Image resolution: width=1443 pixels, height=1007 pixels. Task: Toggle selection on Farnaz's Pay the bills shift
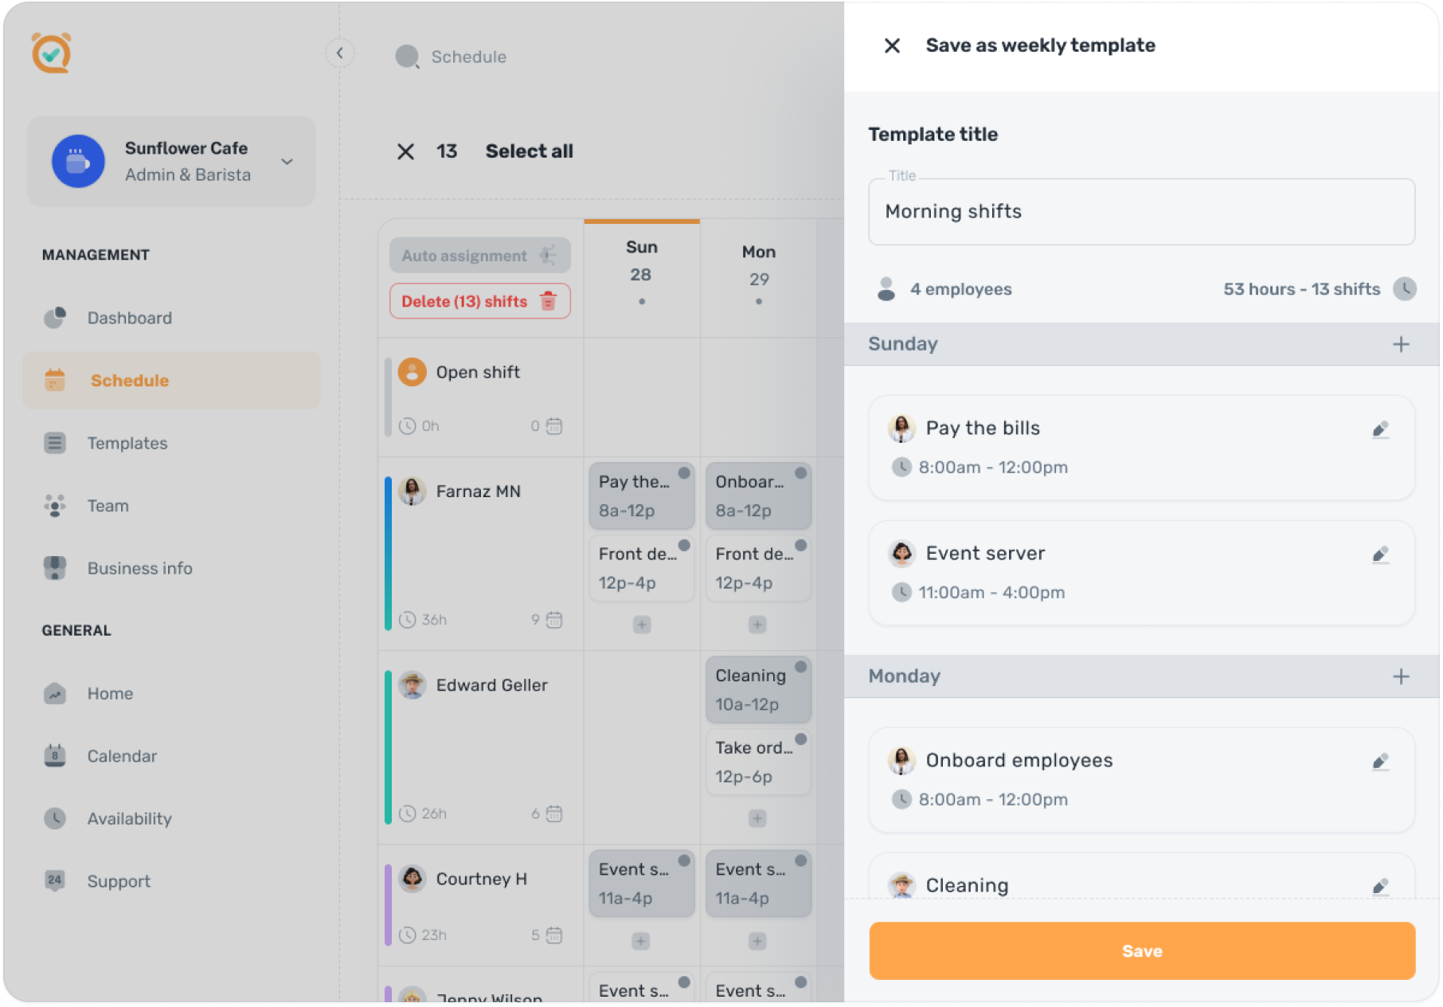pos(684,473)
